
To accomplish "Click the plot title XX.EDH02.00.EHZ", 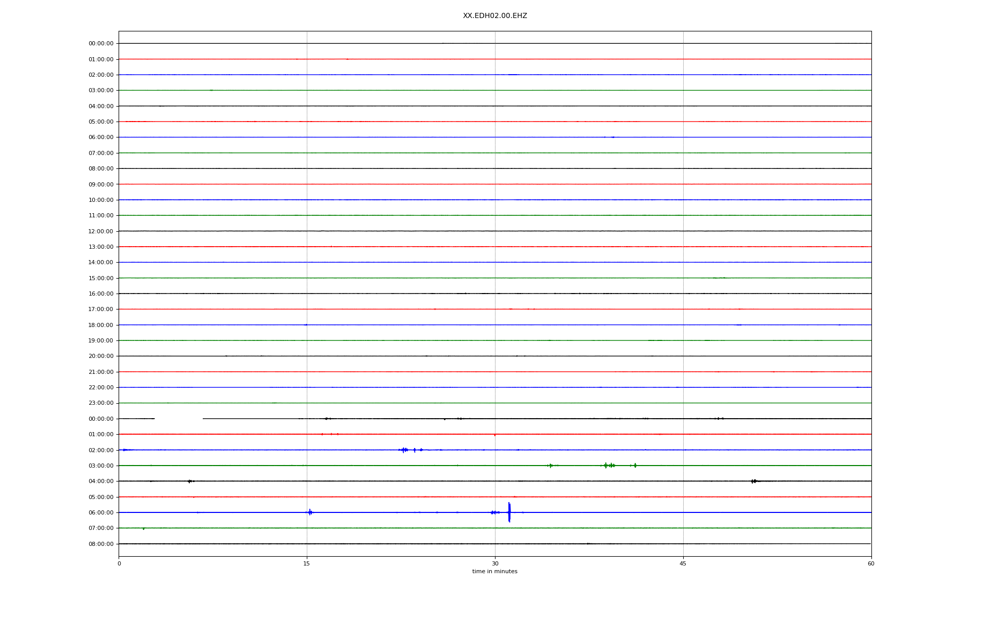I will [x=494, y=16].
